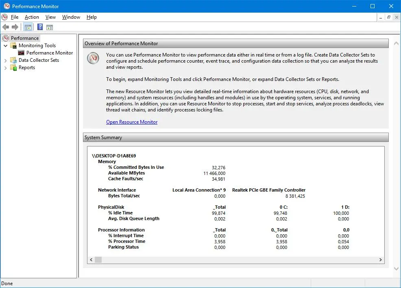Toggle Show/Hide Console Tree toolbar icon

coord(28,27)
